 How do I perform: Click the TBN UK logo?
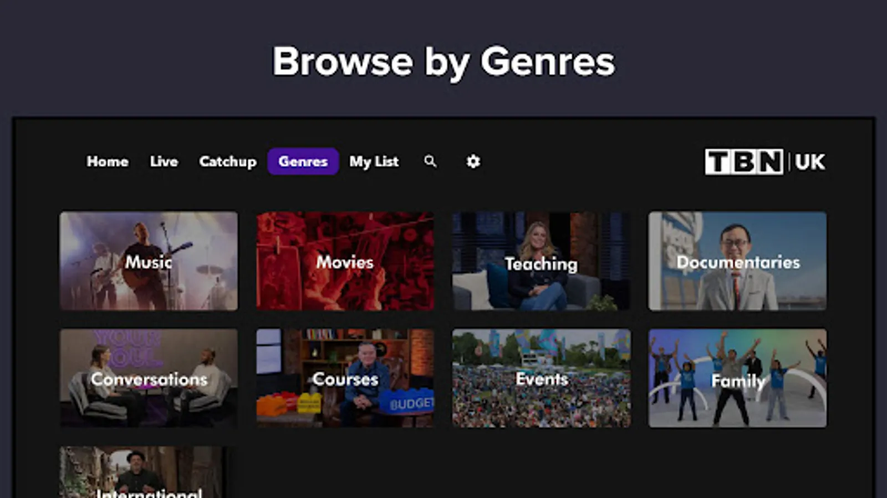pos(763,161)
